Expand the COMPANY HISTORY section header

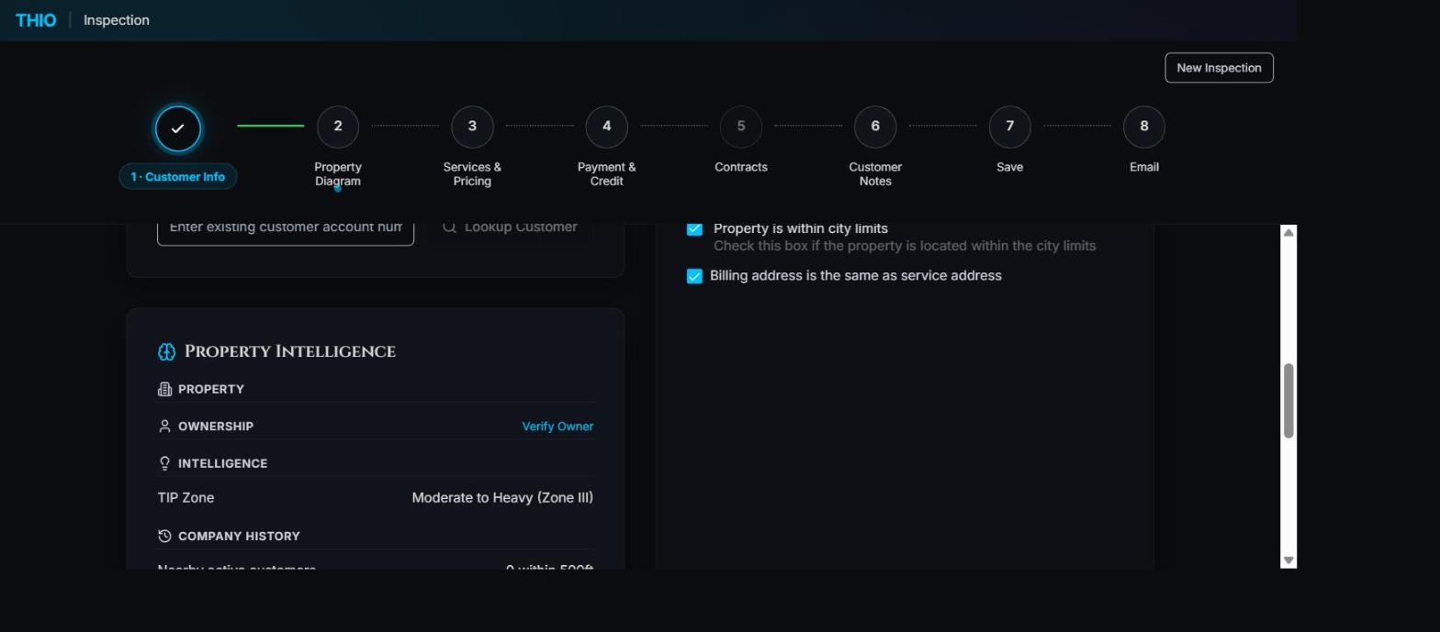tap(376, 536)
